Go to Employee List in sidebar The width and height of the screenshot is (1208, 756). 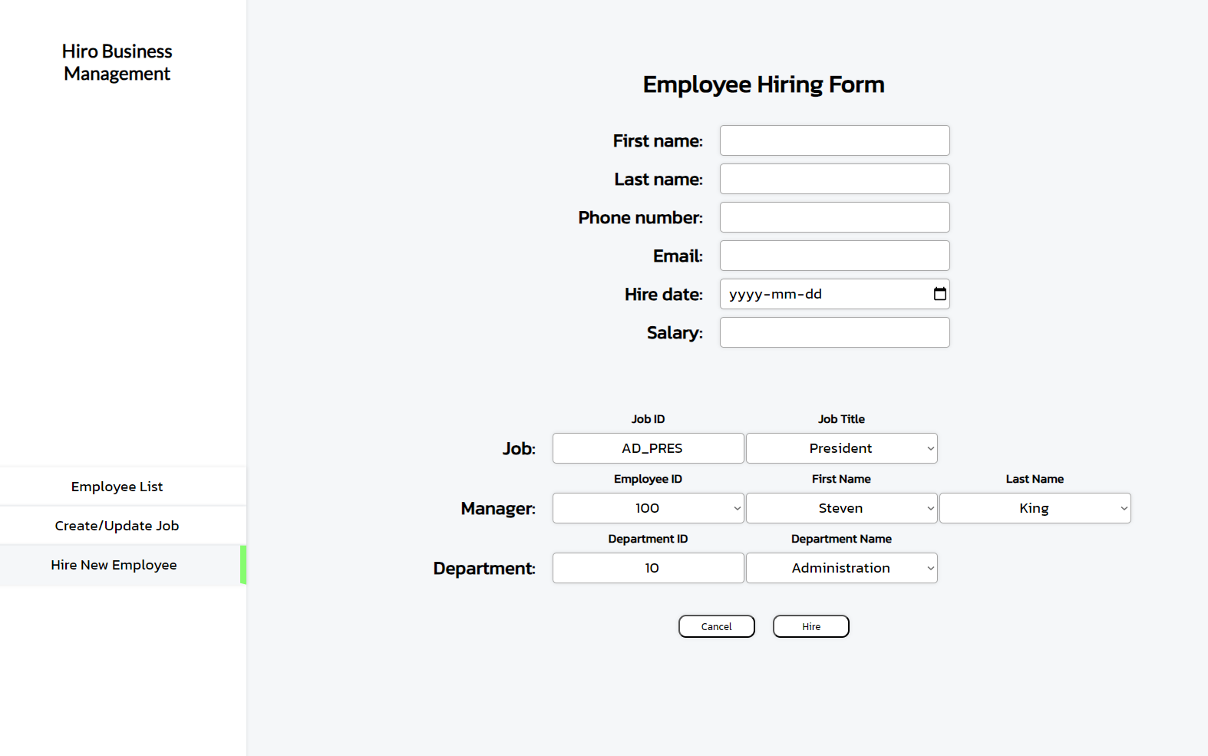click(x=117, y=487)
